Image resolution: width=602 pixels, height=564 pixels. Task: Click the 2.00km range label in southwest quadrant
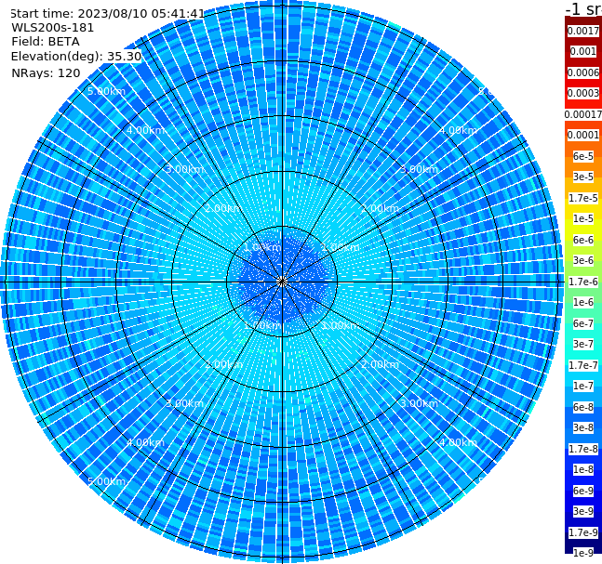coord(223,364)
